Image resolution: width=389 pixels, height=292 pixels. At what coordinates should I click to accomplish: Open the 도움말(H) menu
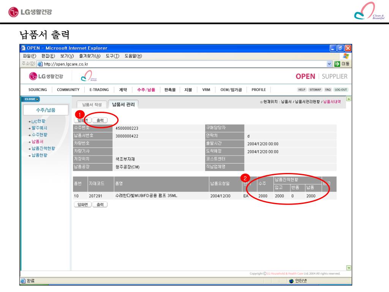coord(133,56)
